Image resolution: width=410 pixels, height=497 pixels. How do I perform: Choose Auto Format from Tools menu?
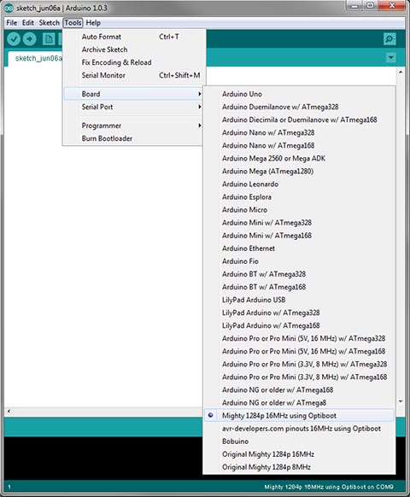tap(134, 37)
